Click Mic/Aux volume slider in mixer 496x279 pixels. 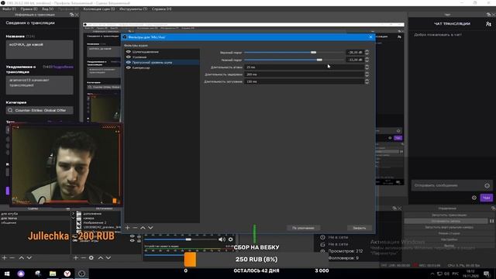pos(181,239)
